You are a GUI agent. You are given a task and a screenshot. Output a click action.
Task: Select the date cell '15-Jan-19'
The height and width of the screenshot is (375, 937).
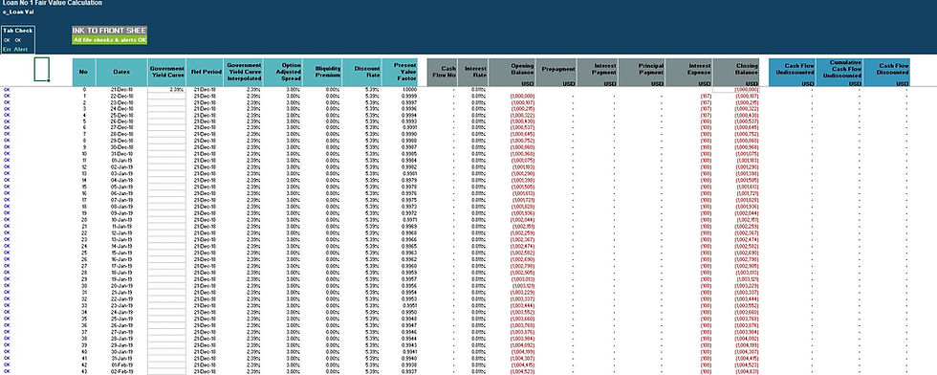[x=121, y=253]
